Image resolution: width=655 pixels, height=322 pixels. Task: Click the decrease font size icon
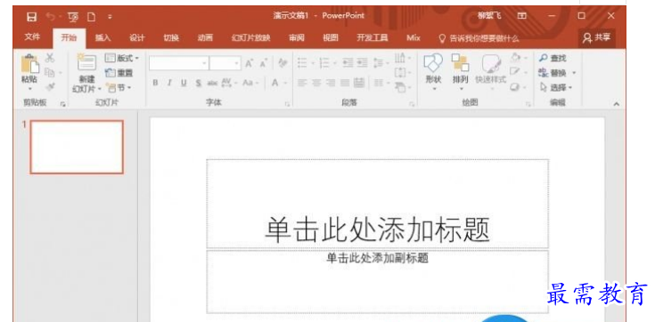(x=263, y=63)
